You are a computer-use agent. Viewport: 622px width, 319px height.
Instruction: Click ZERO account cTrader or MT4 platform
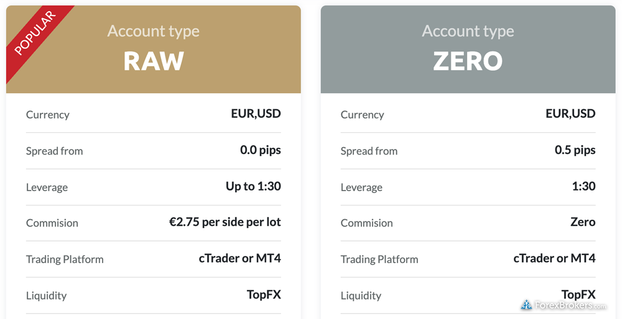554,259
